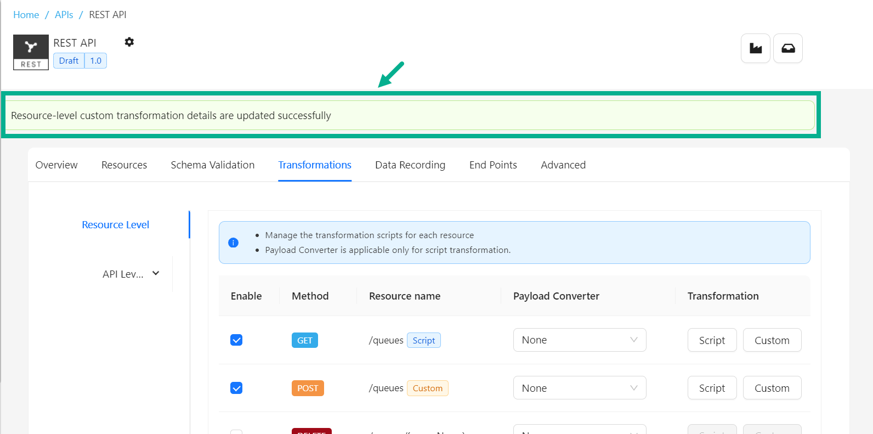
Task: Open Payload Converter dropdown for POST row
Action: (x=579, y=388)
